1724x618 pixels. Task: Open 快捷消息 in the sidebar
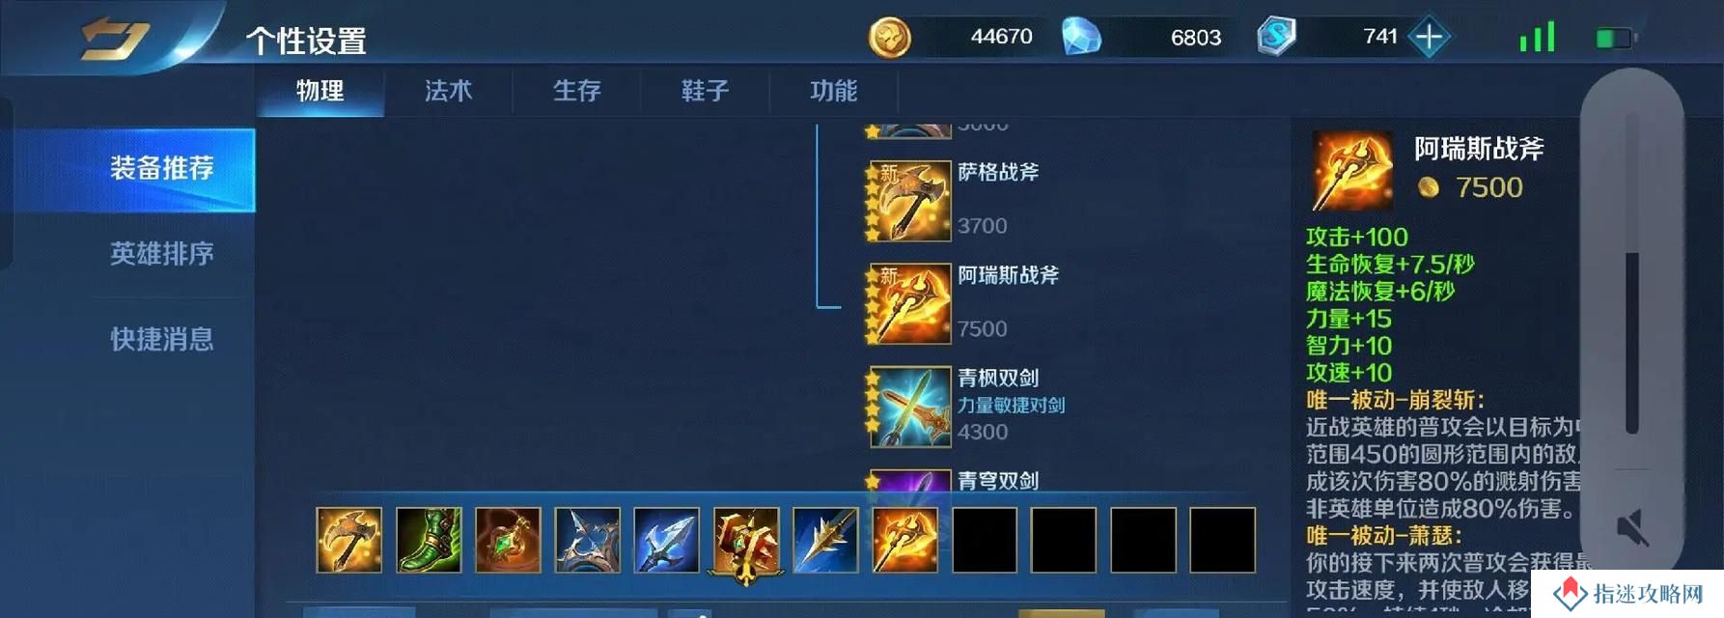click(161, 340)
